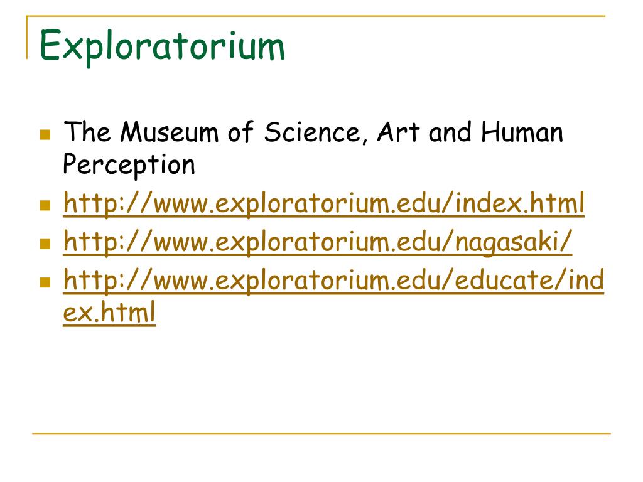Click the gold horizontal line at slide bottom
The height and width of the screenshot is (482, 643).
pos(321,433)
